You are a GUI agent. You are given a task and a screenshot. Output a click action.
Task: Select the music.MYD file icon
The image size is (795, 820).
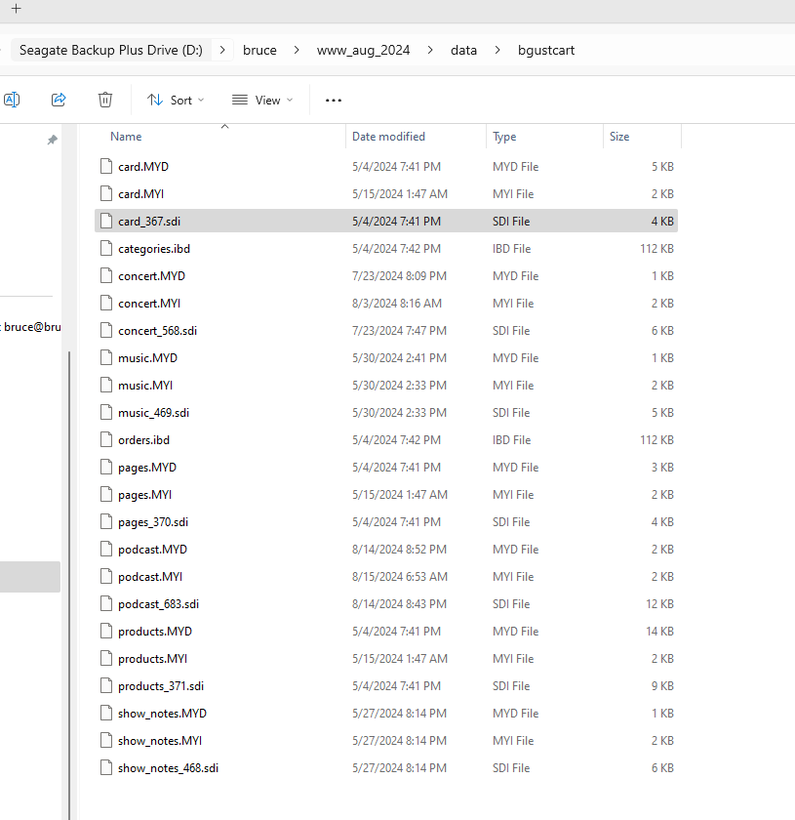pyautogui.click(x=106, y=357)
